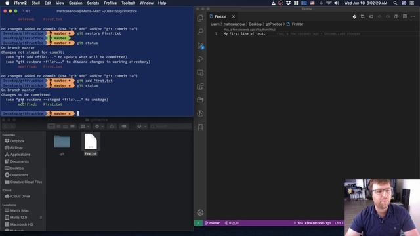420x236 pixels.
Task: Open the Shell menu
Action: click(35, 3)
